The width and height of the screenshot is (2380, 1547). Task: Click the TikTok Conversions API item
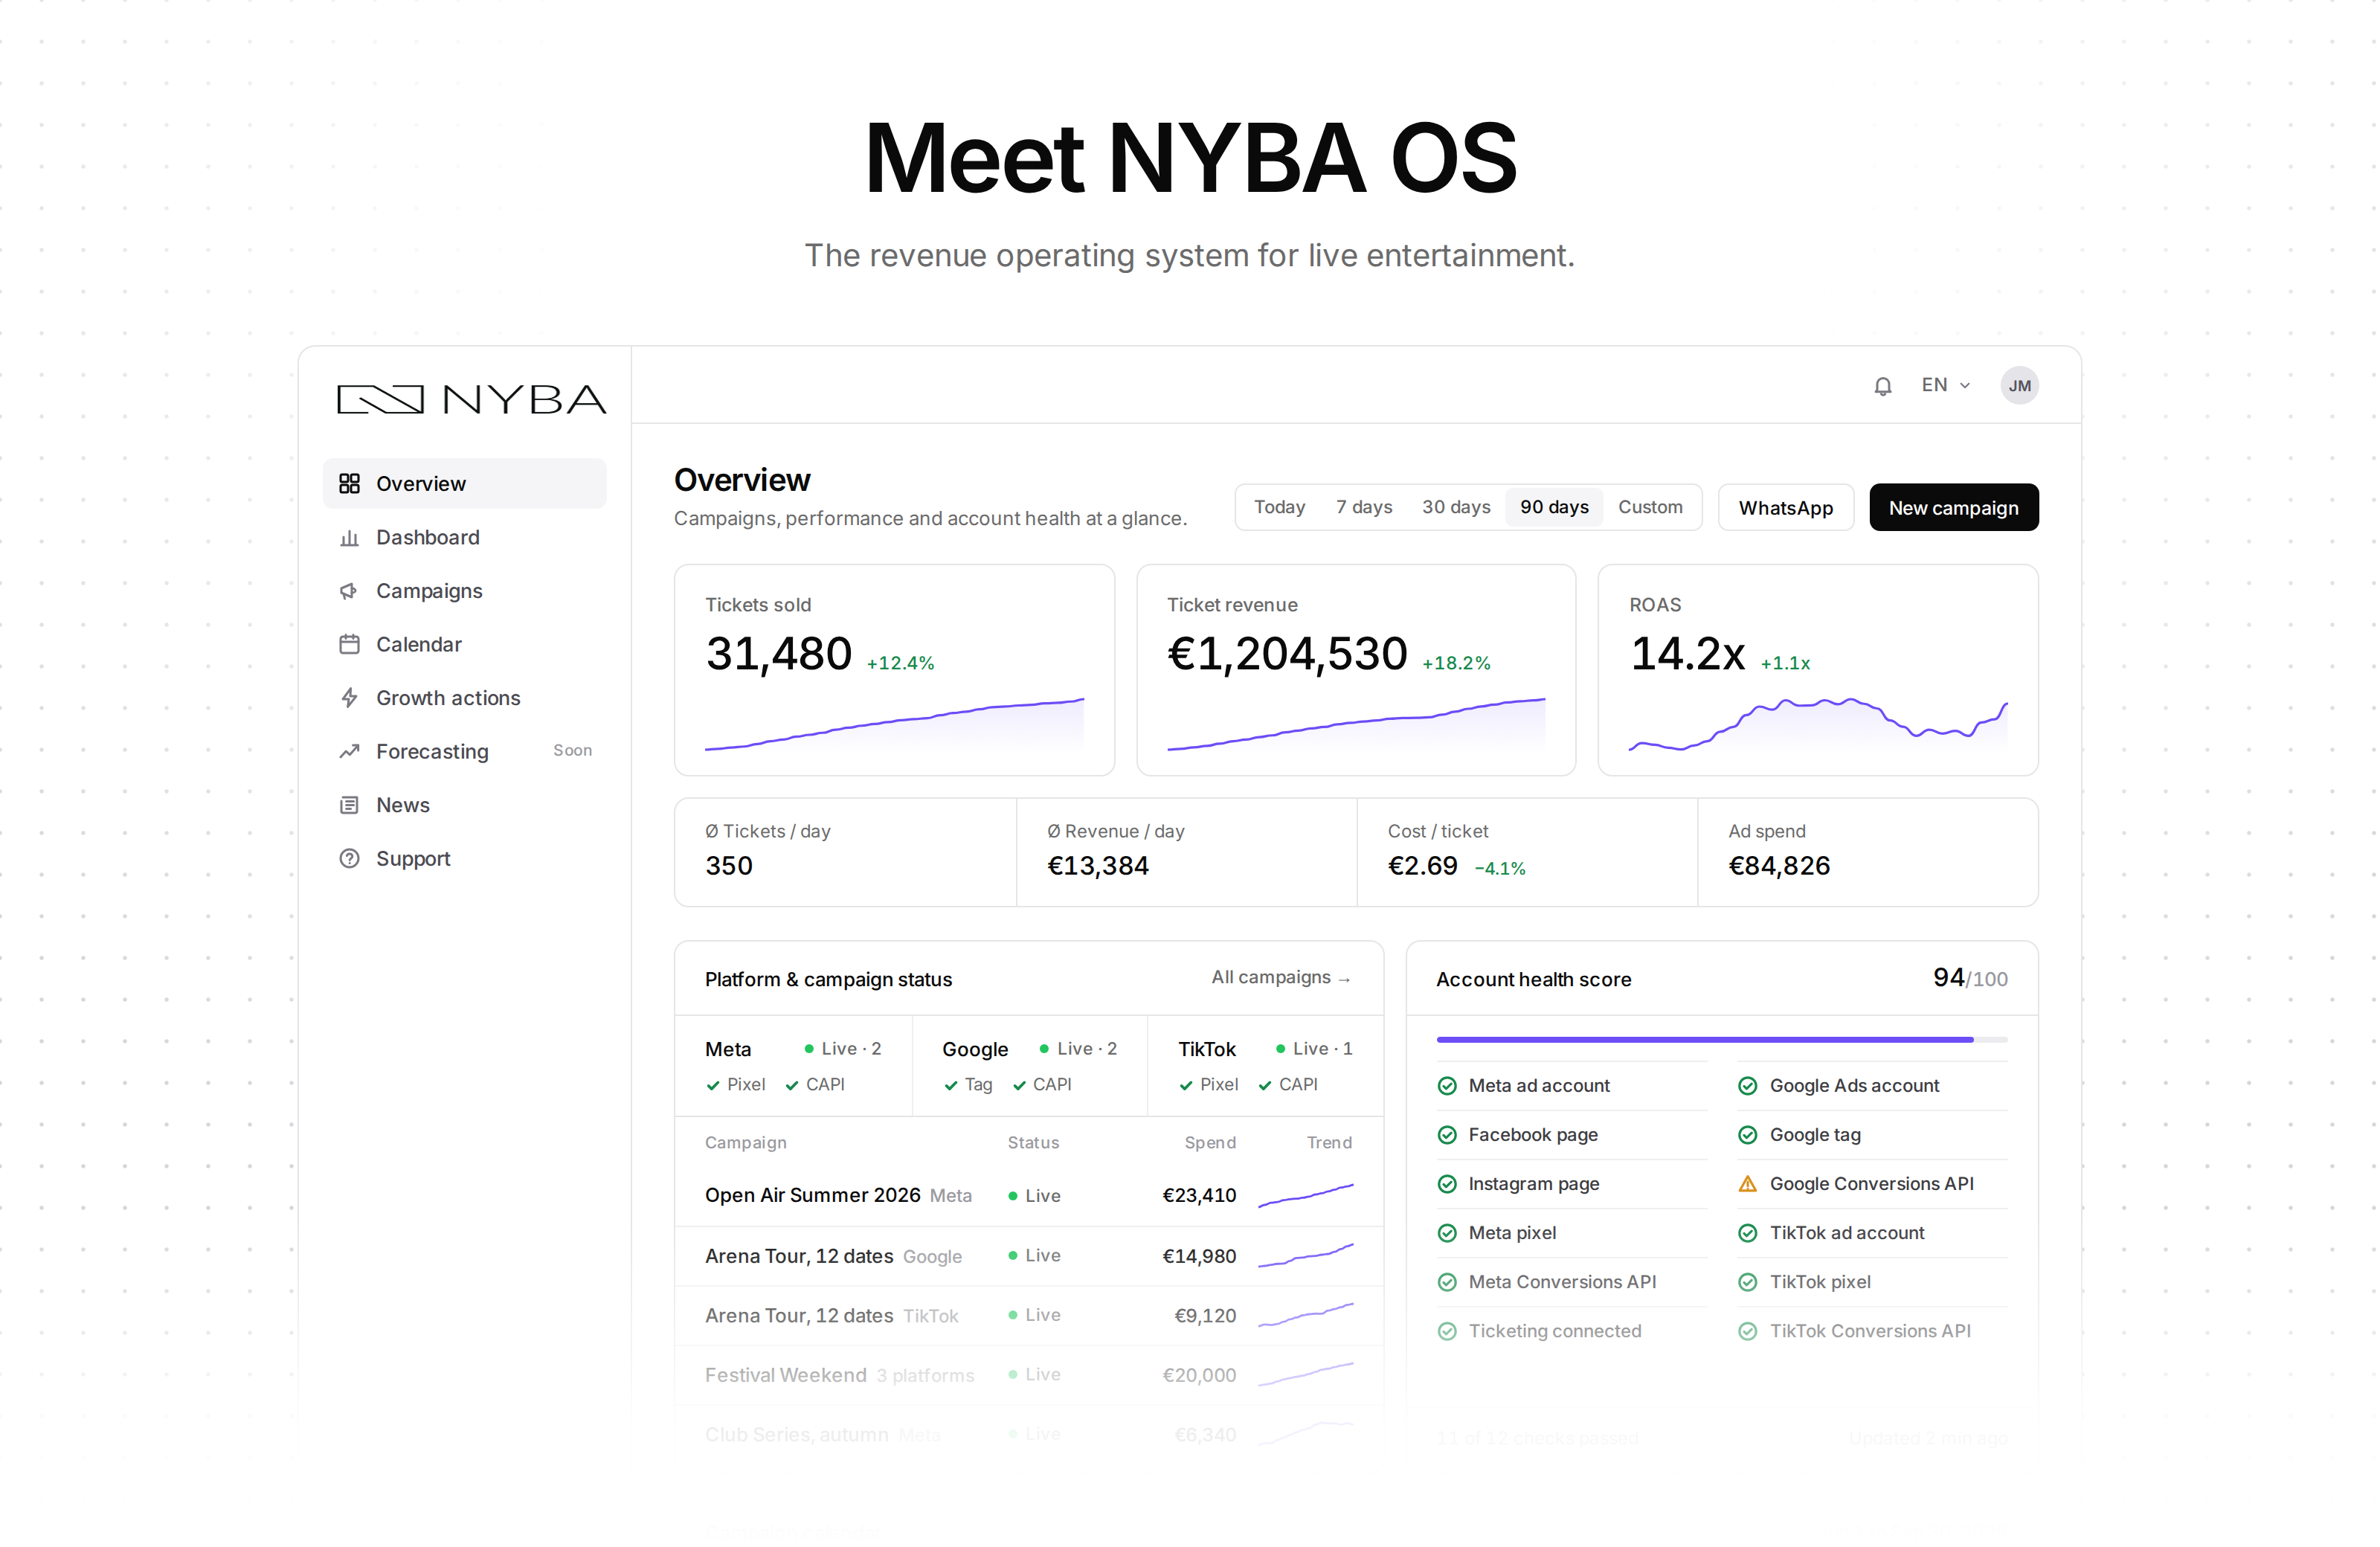click(1871, 1331)
